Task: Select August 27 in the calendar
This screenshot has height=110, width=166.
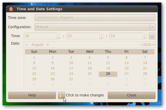Action: 126,74
